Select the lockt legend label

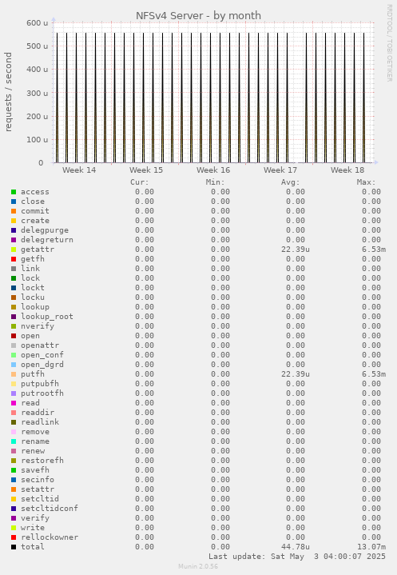33,288
